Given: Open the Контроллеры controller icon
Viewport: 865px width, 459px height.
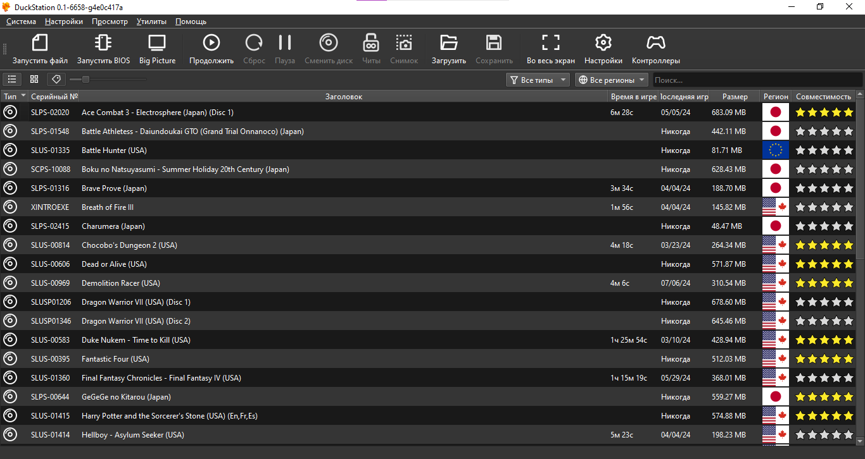Looking at the screenshot, I should (x=656, y=43).
